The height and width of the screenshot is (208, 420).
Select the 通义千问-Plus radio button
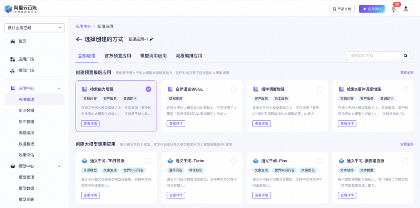320,161
